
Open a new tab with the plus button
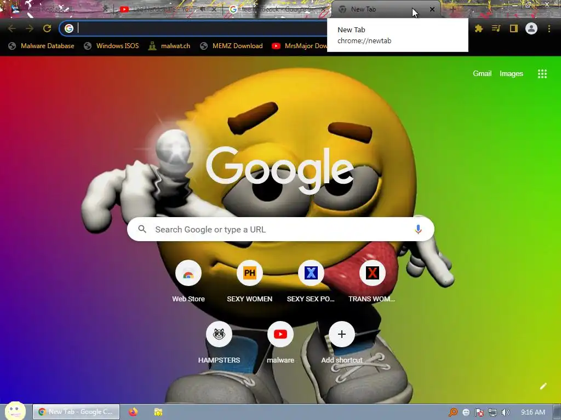(453, 9)
